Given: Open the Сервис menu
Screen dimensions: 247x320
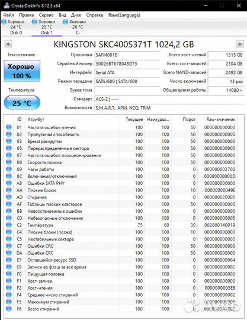Looking at the screenshot, I should coord(46,15).
